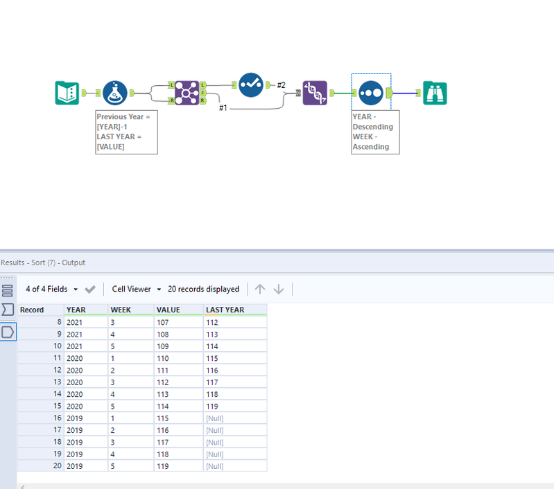Select the Sort three-dots tool
554x489 pixels.
tap(371, 93)
